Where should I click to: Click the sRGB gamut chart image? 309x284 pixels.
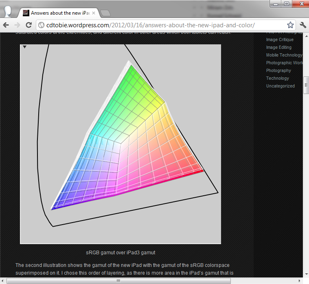click(x=121, y=144)
